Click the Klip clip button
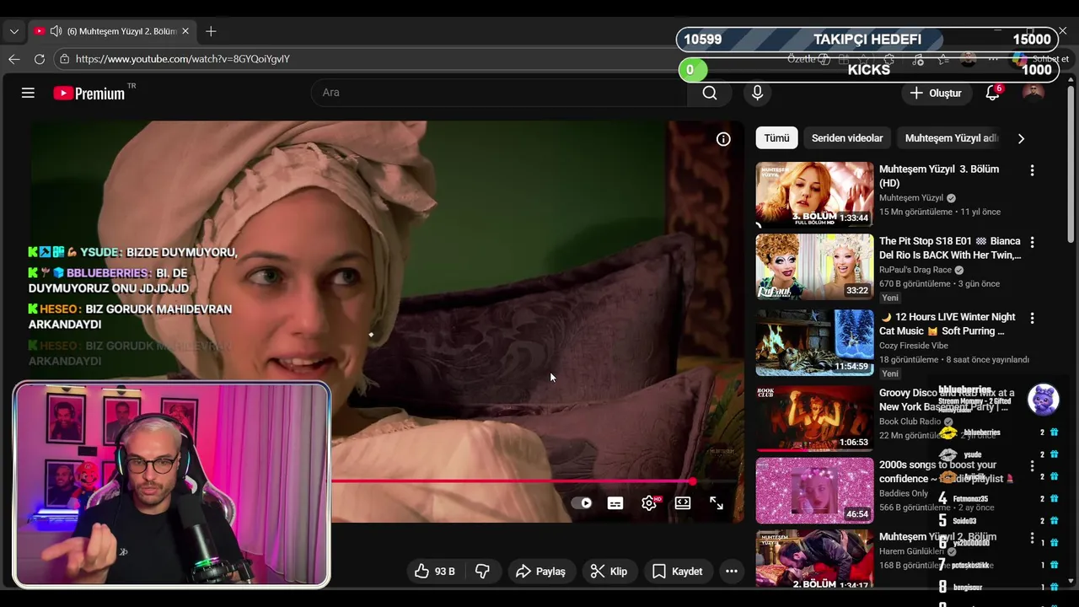1079x607 pixels. [609, 572]
